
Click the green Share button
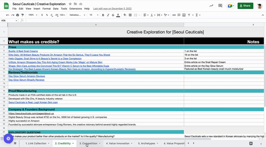click(245, 6)
